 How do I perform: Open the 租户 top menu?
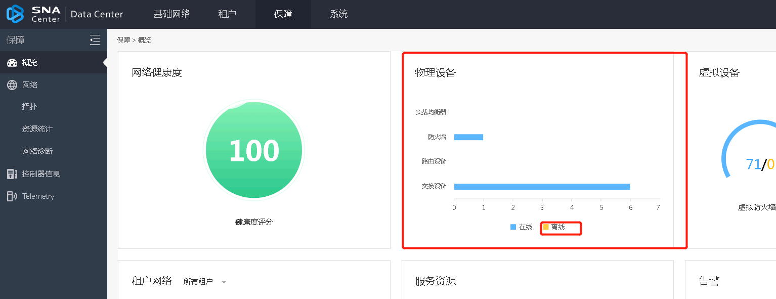(x=227, y=14)
